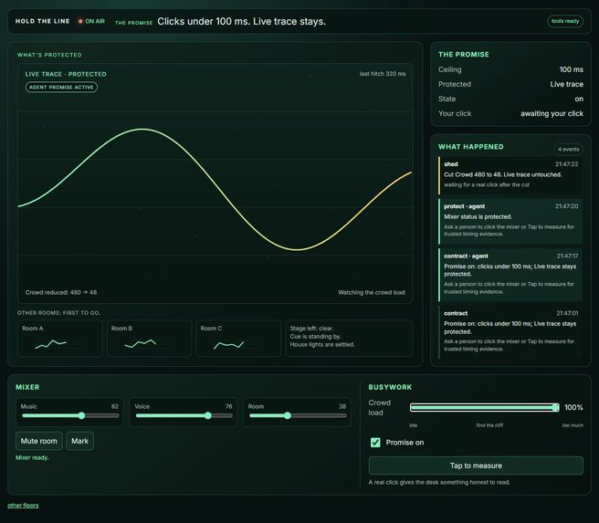Select the Room A thumbnail
599x523 pixels.
pyautogui.click(x=60, y=339)
